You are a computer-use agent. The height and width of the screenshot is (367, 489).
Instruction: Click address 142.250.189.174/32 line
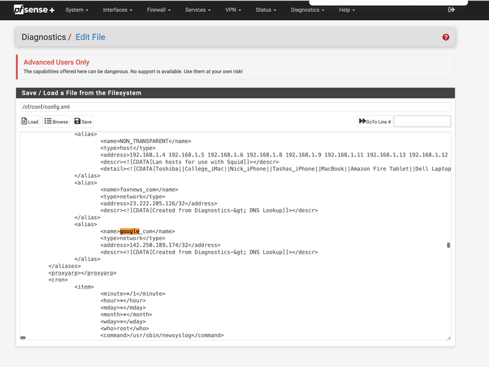coord(160,245)
